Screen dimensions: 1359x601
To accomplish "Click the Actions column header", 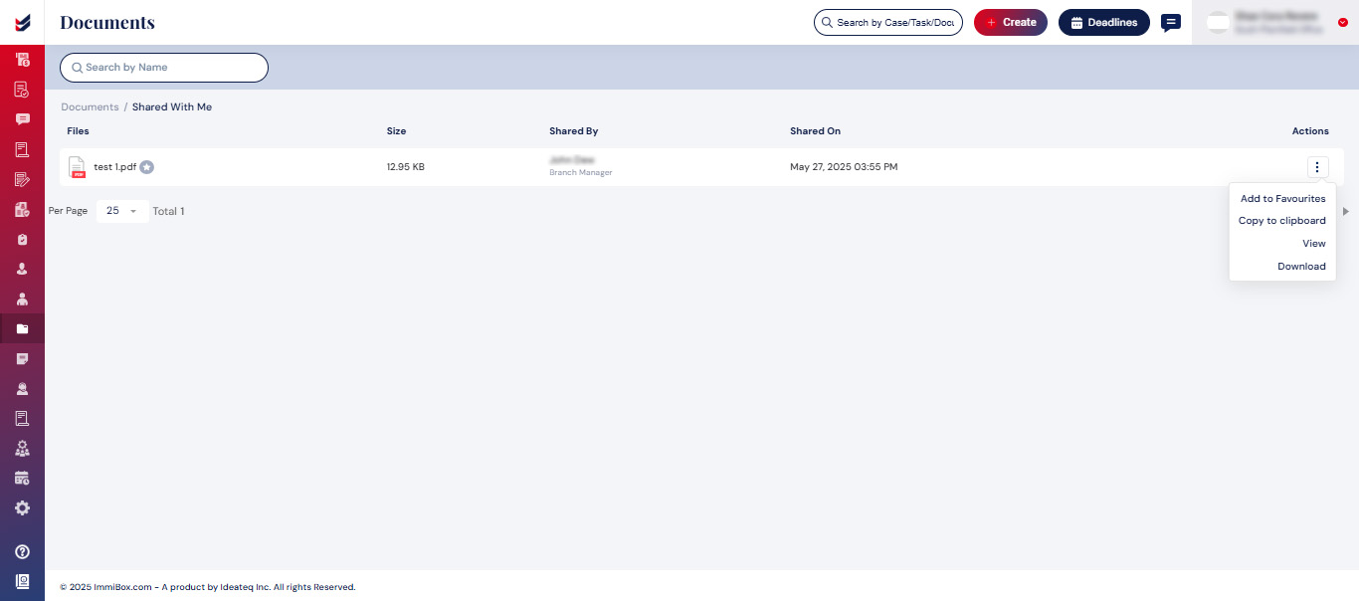I will coord(1310,131).
